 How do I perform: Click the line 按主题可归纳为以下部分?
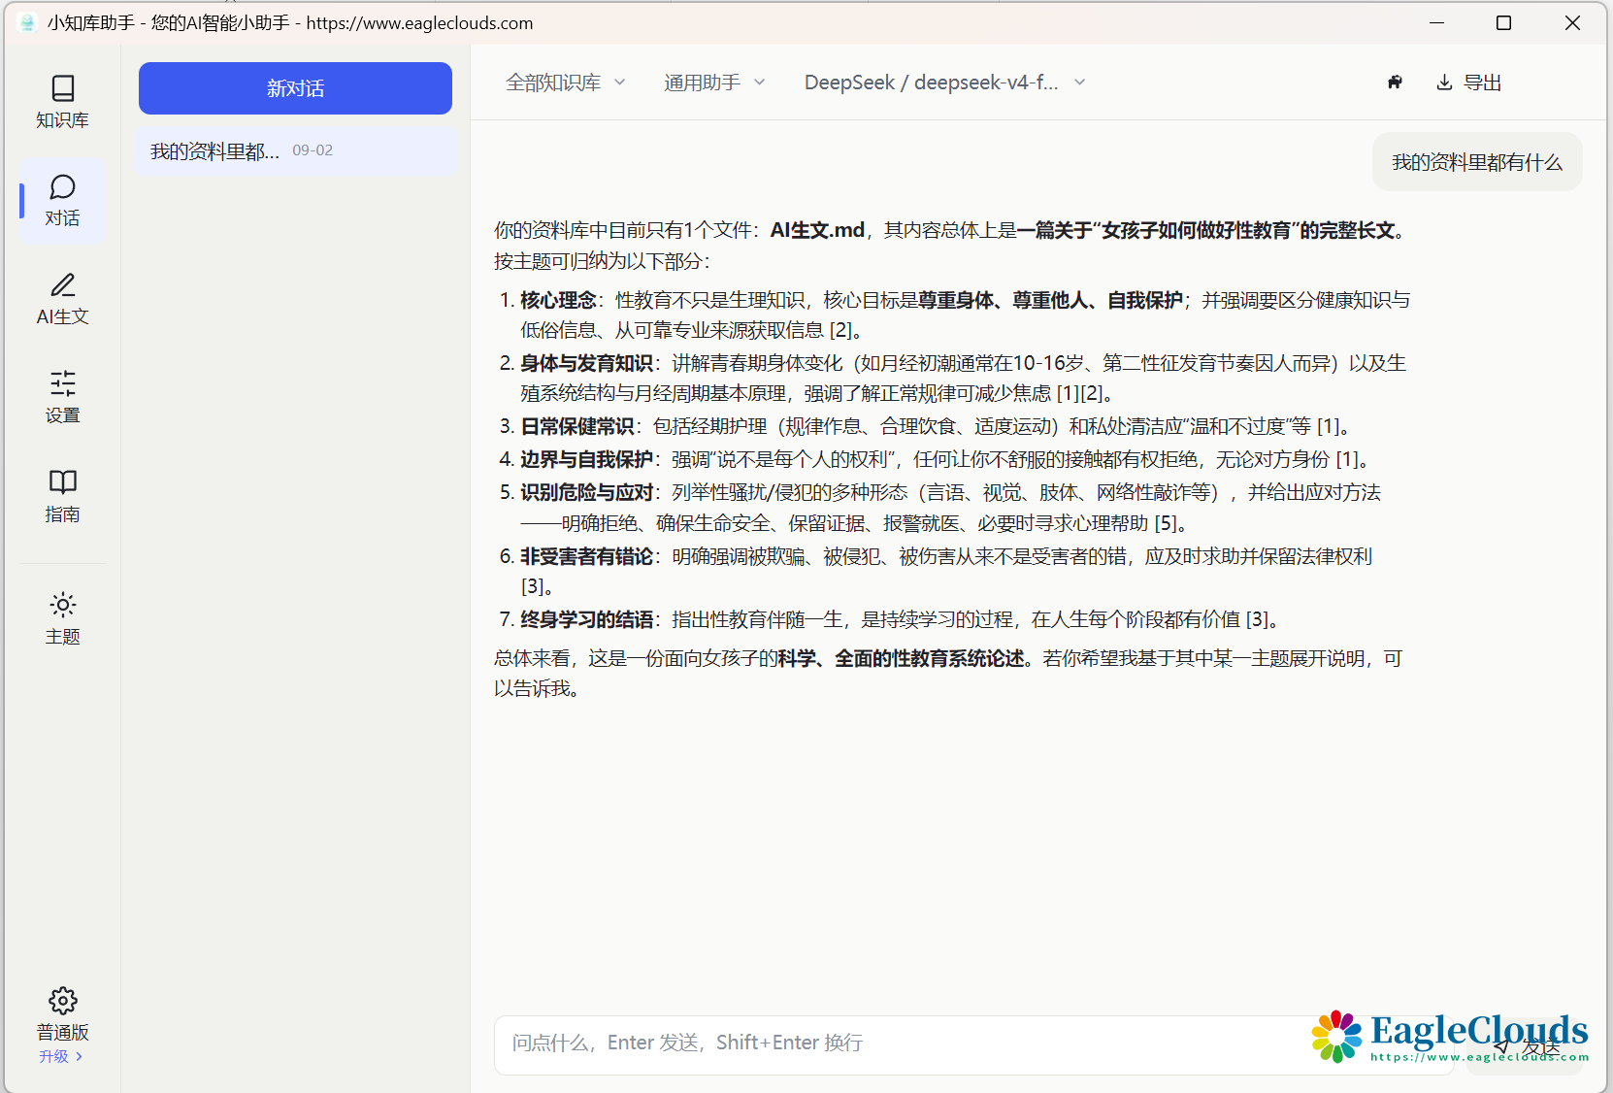[602, 261]
